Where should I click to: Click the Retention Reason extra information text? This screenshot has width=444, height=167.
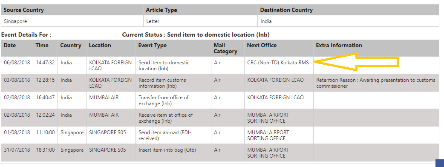pos(376,83)
